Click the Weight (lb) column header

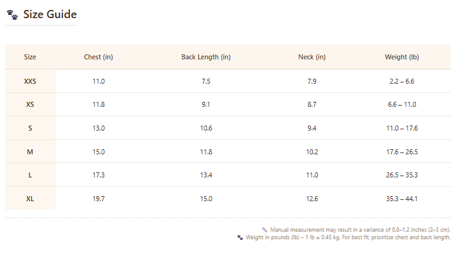point(402,57)
